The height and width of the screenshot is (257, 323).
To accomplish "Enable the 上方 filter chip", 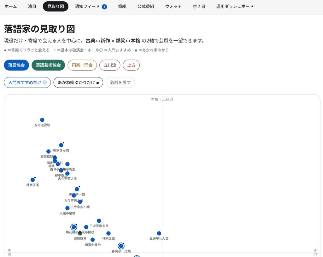I will coord(131,65).
